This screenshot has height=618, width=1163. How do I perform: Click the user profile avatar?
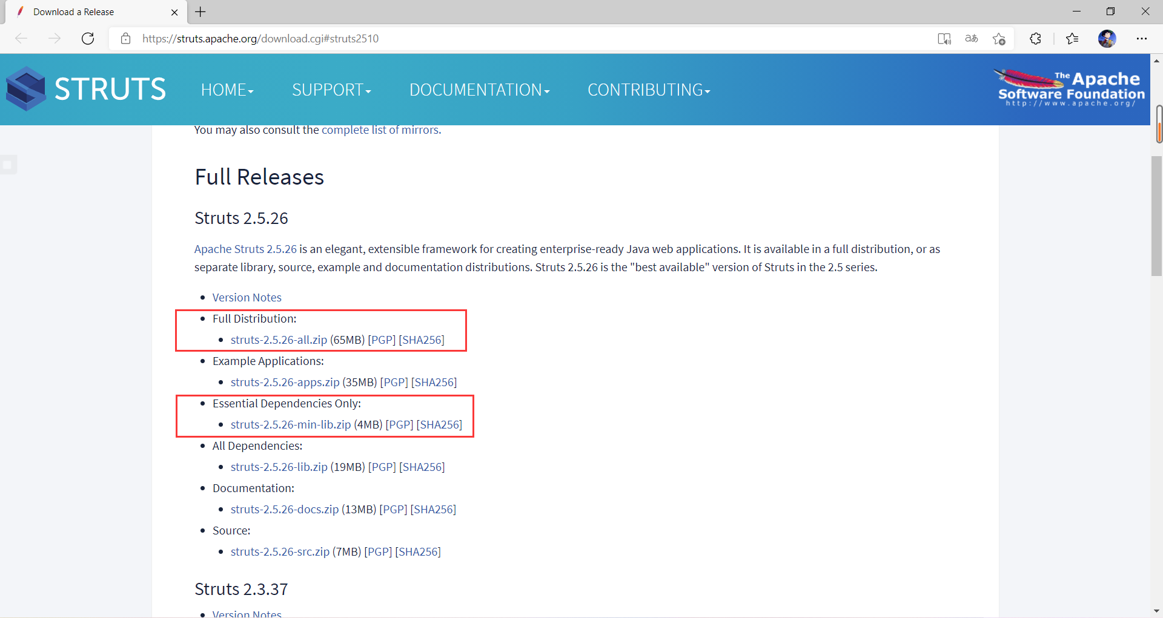(x=1107, y=39)
